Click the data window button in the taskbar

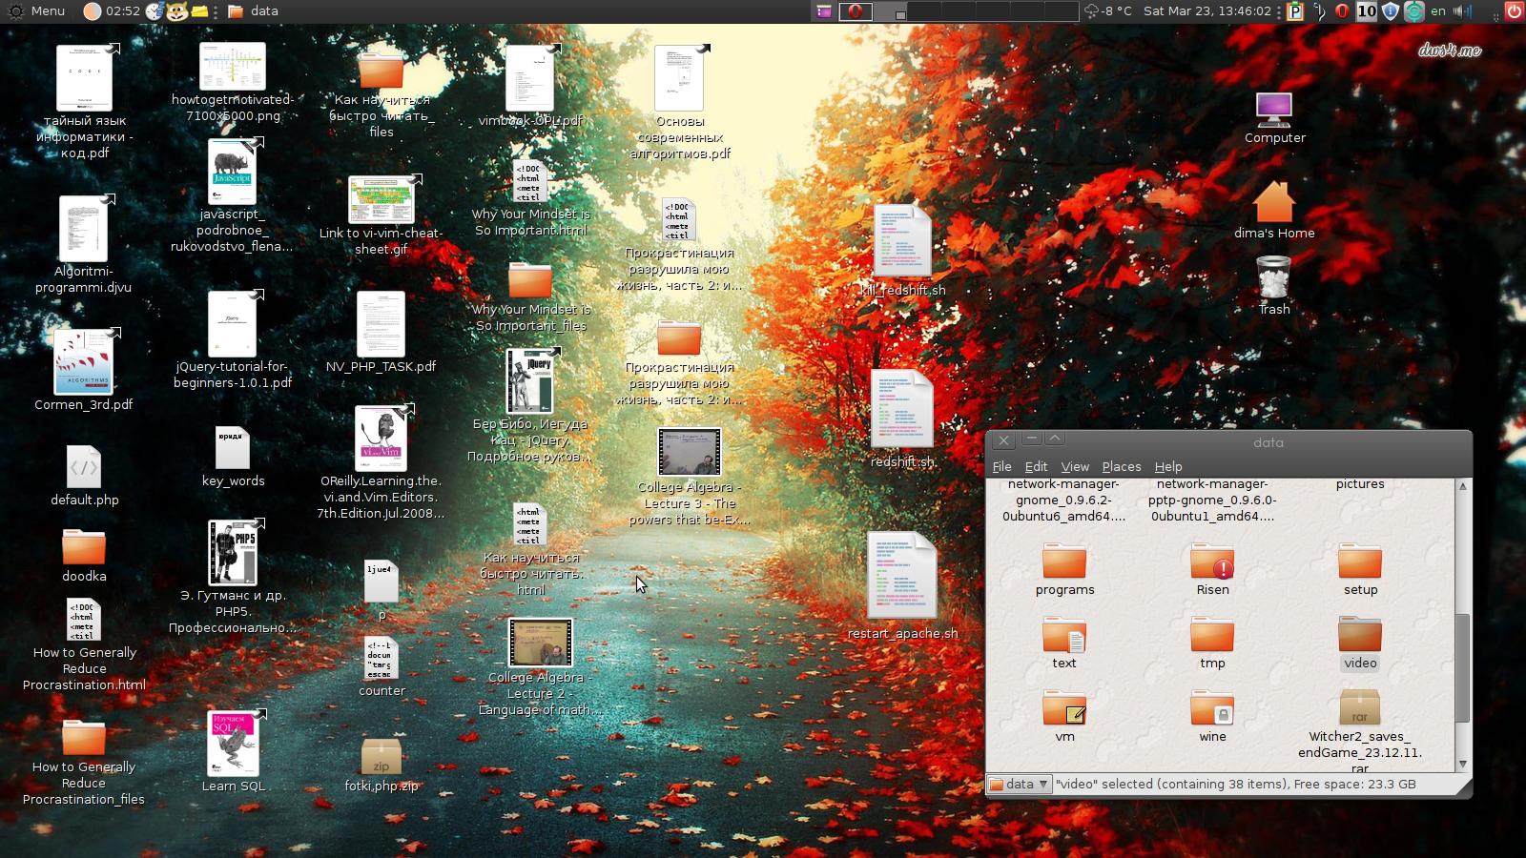point(254,11)
